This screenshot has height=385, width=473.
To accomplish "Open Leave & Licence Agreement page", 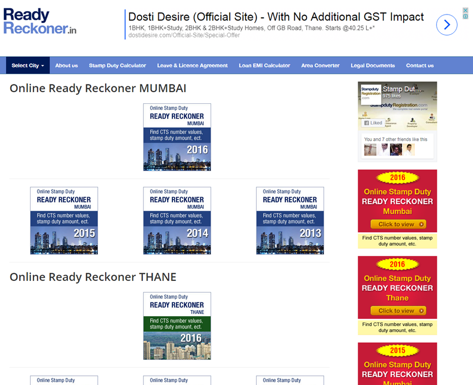I will pyautogui.click(x=192, y=65).
